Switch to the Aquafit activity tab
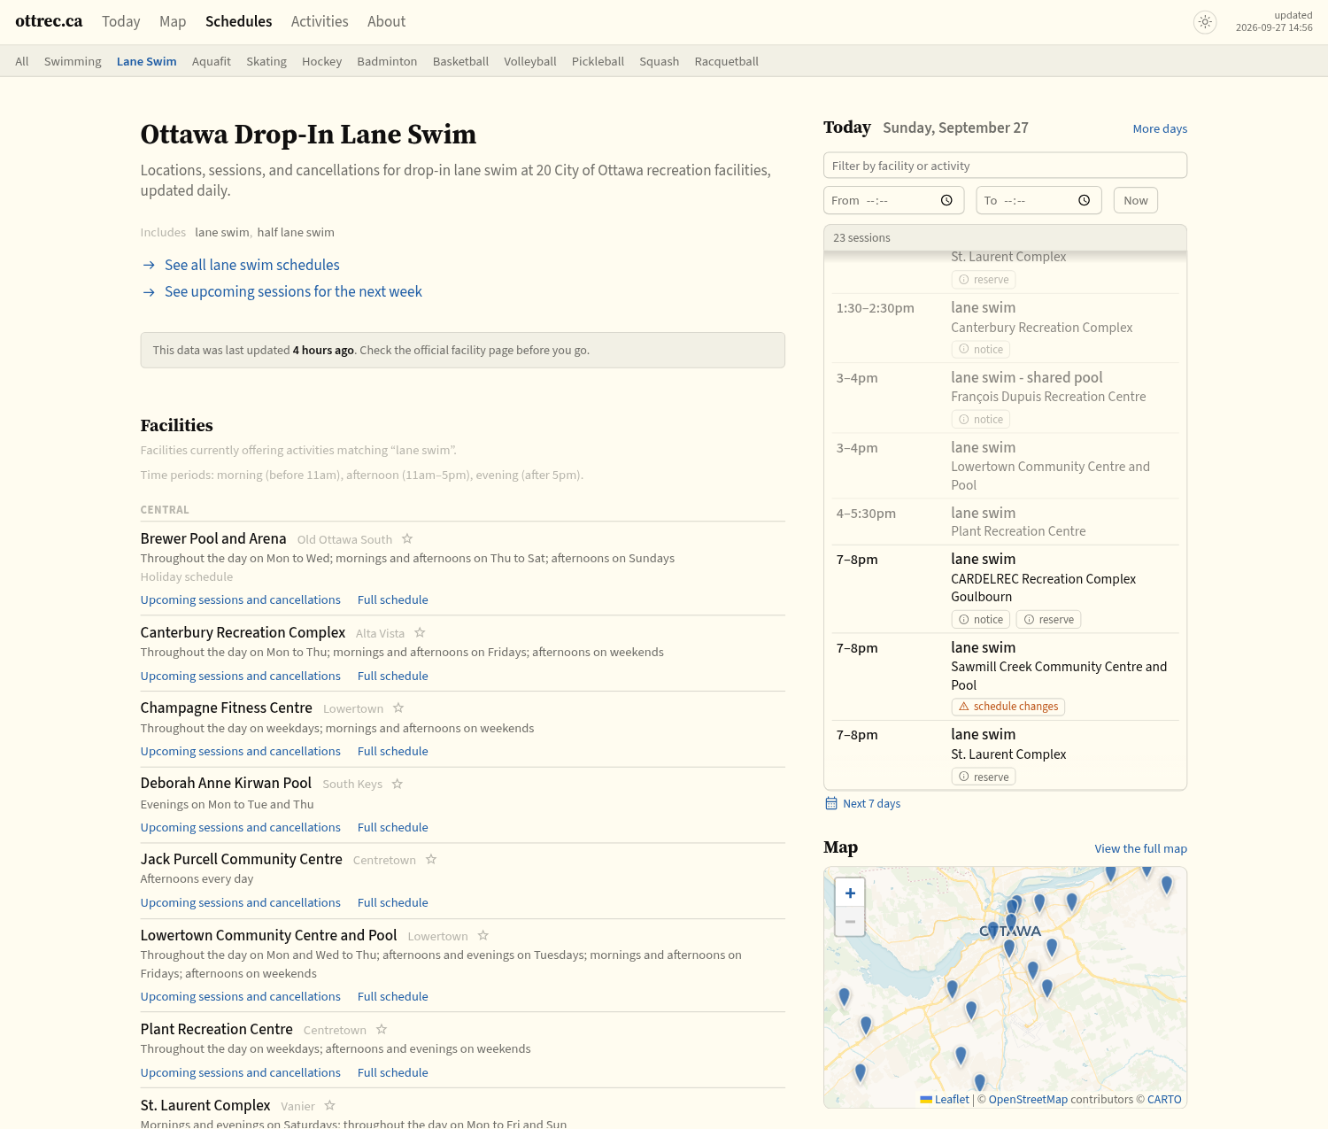The height and width of the screenshot is (1129, 1328). [x=212, y=61]
